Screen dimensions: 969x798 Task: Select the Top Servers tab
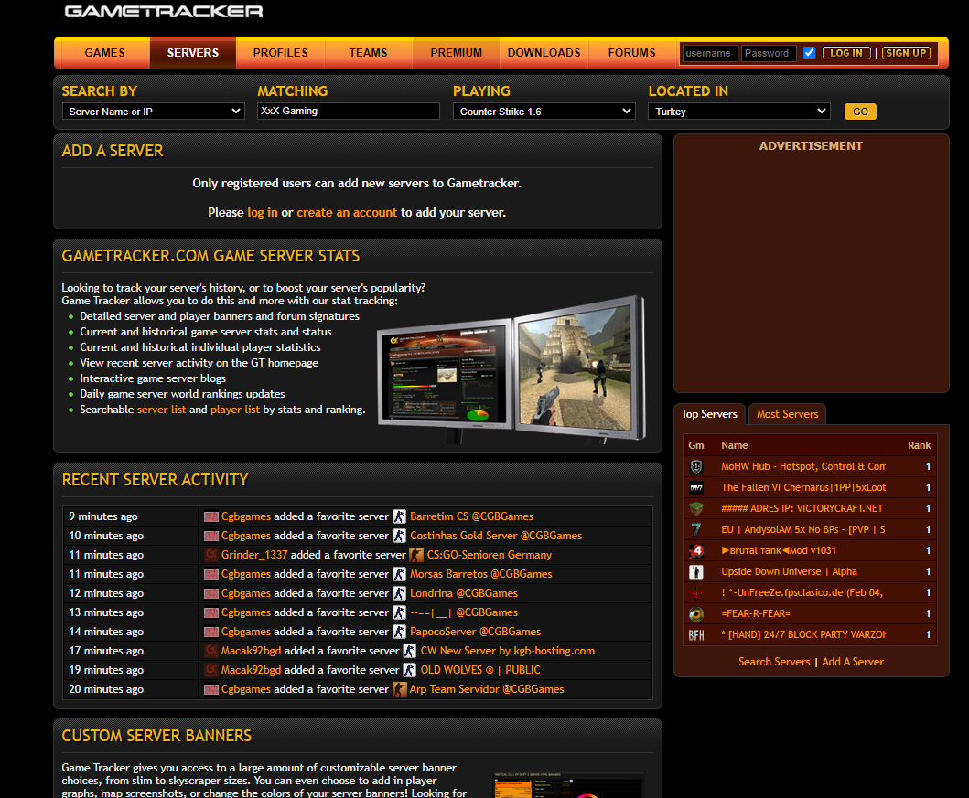pos(709,414)
